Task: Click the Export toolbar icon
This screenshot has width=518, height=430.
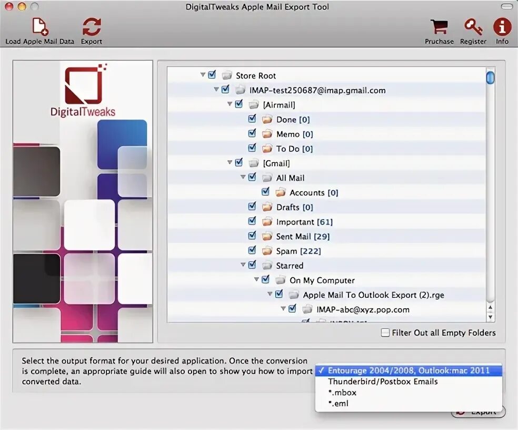Action: [92, 27]
